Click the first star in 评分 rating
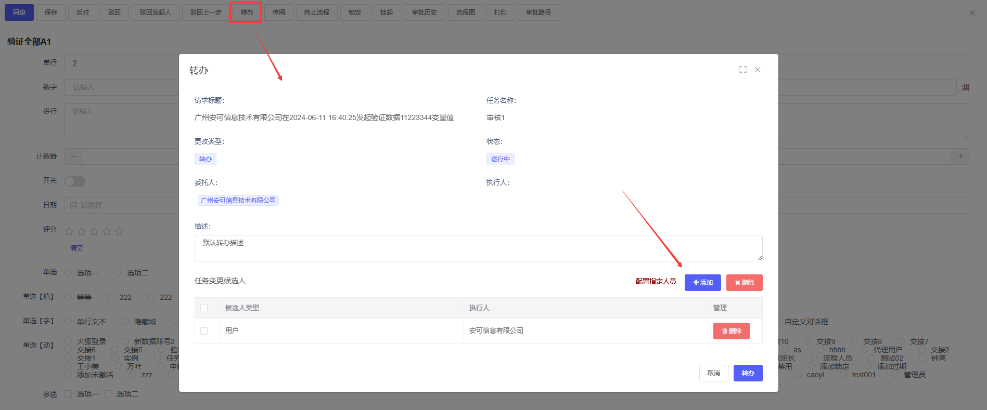 [x=69, y=232]
